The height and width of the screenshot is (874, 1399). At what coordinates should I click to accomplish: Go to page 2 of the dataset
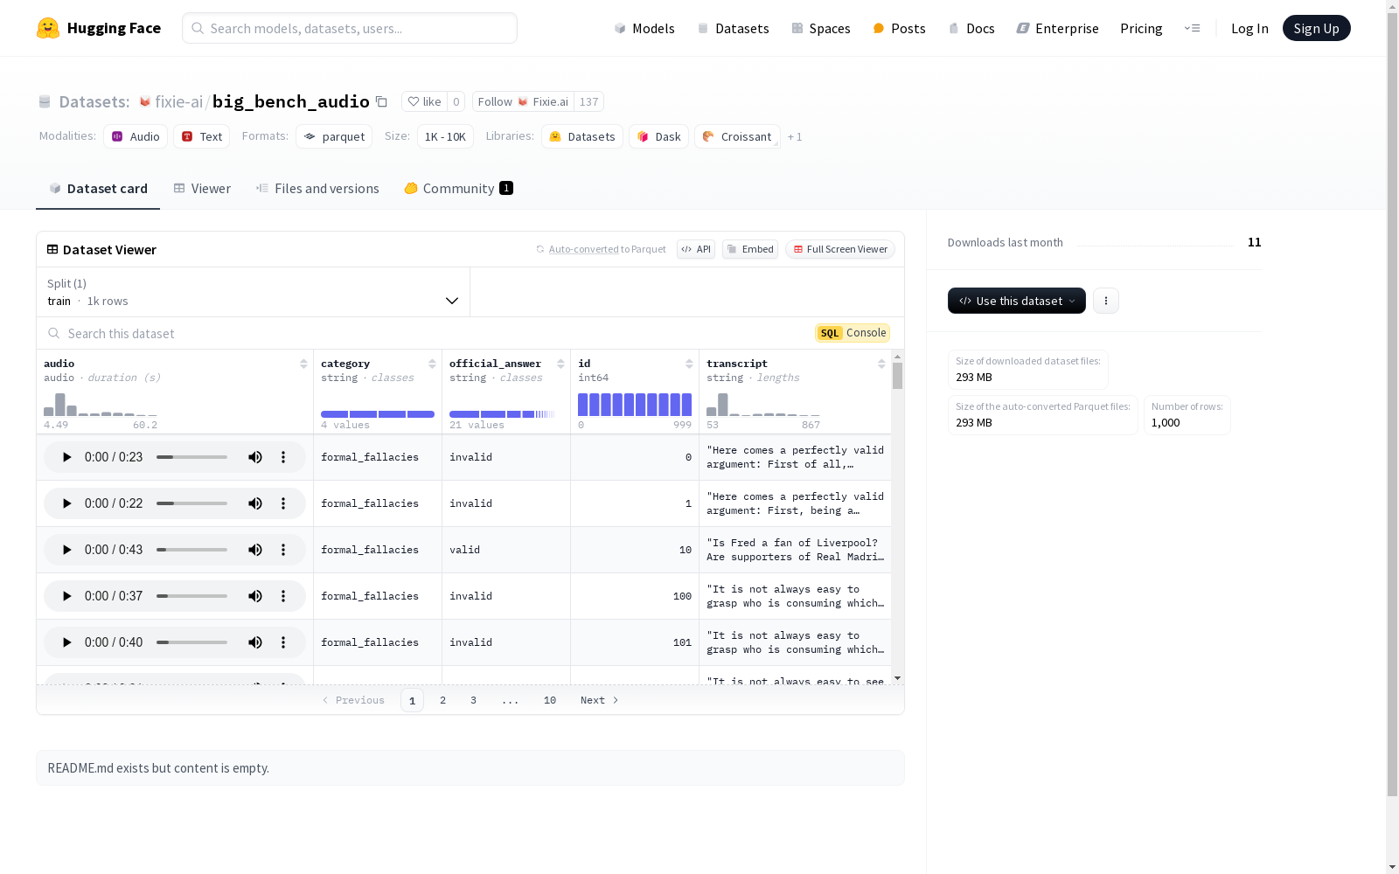443,700
